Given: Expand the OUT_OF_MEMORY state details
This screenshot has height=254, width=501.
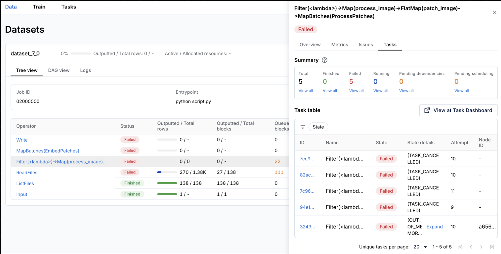Looking at the screenshot, I should pos(434,226).
